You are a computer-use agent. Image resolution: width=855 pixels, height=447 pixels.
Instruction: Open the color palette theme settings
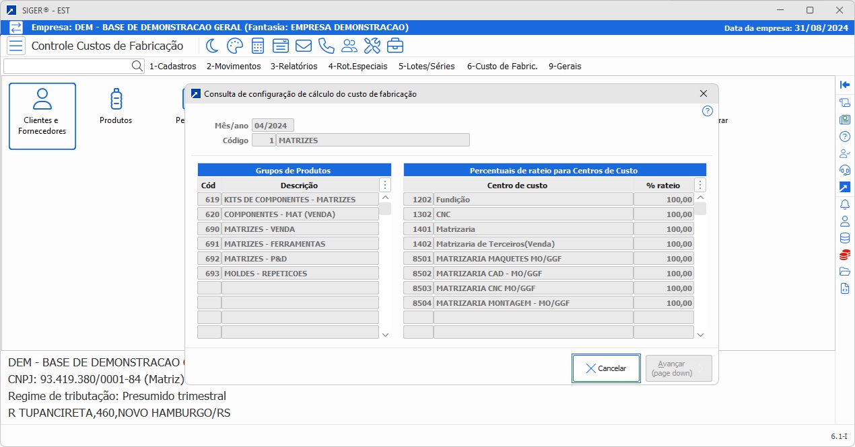pos(234,46)
